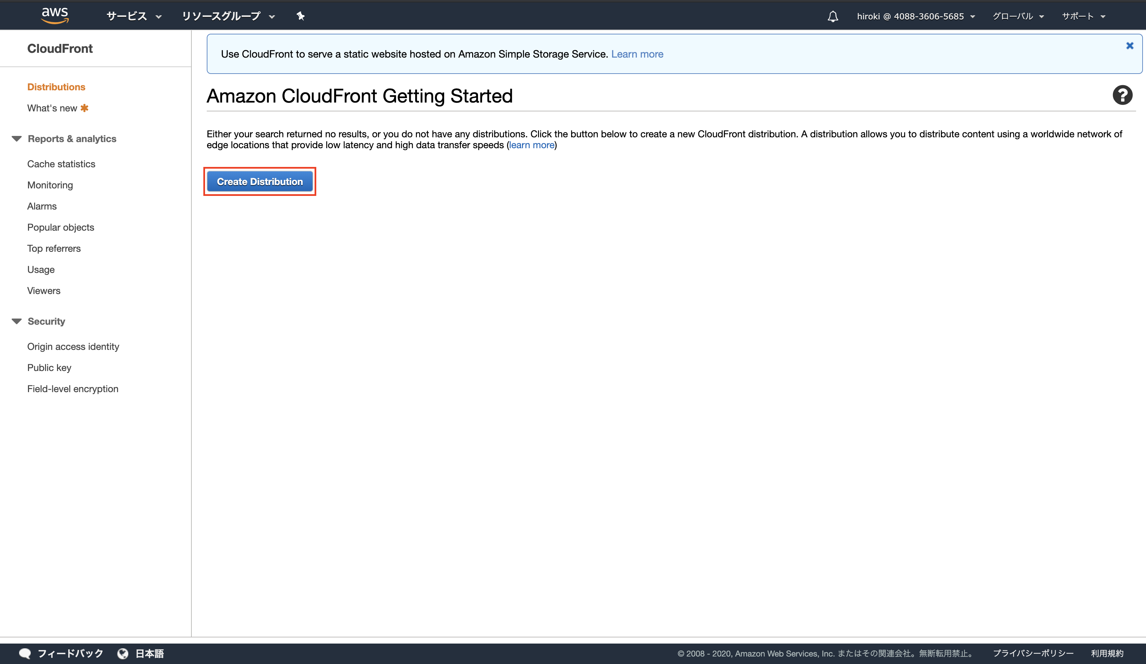Screen dimensions: 1146x664
Task: Open the hiroki account dropdown
Action: [916, 16]
